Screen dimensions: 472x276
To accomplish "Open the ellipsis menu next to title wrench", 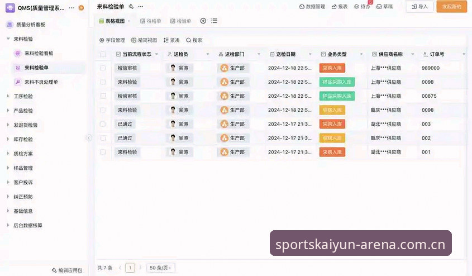I will [141, 7].
